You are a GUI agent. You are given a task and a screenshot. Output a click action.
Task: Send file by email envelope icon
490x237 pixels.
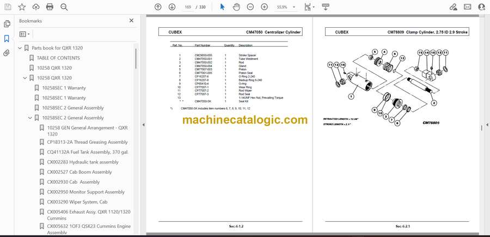(468, 7)
